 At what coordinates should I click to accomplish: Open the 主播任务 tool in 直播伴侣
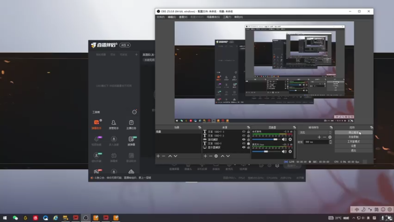click(131, 124)
